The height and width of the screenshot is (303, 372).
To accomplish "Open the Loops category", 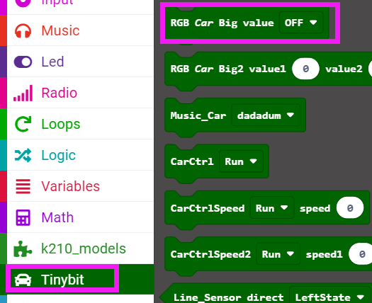I will [77, 124].
